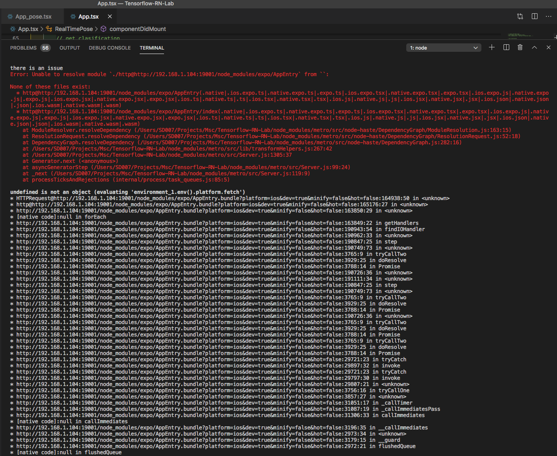The image size is (557, 456).
Task: Close the App.tsx editor tab
Action: tap(110, 16)
